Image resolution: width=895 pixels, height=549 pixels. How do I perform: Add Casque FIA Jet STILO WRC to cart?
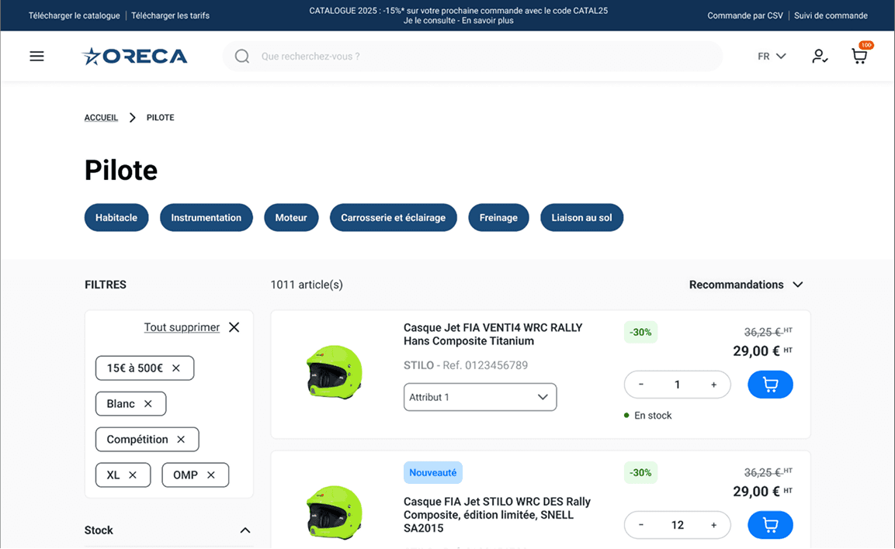click(770, 524)
